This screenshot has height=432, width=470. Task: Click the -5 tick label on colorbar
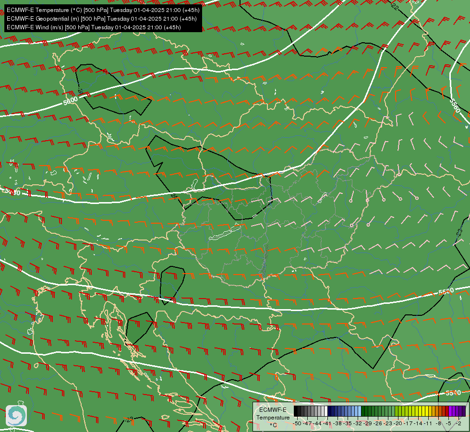pos(448,423)
